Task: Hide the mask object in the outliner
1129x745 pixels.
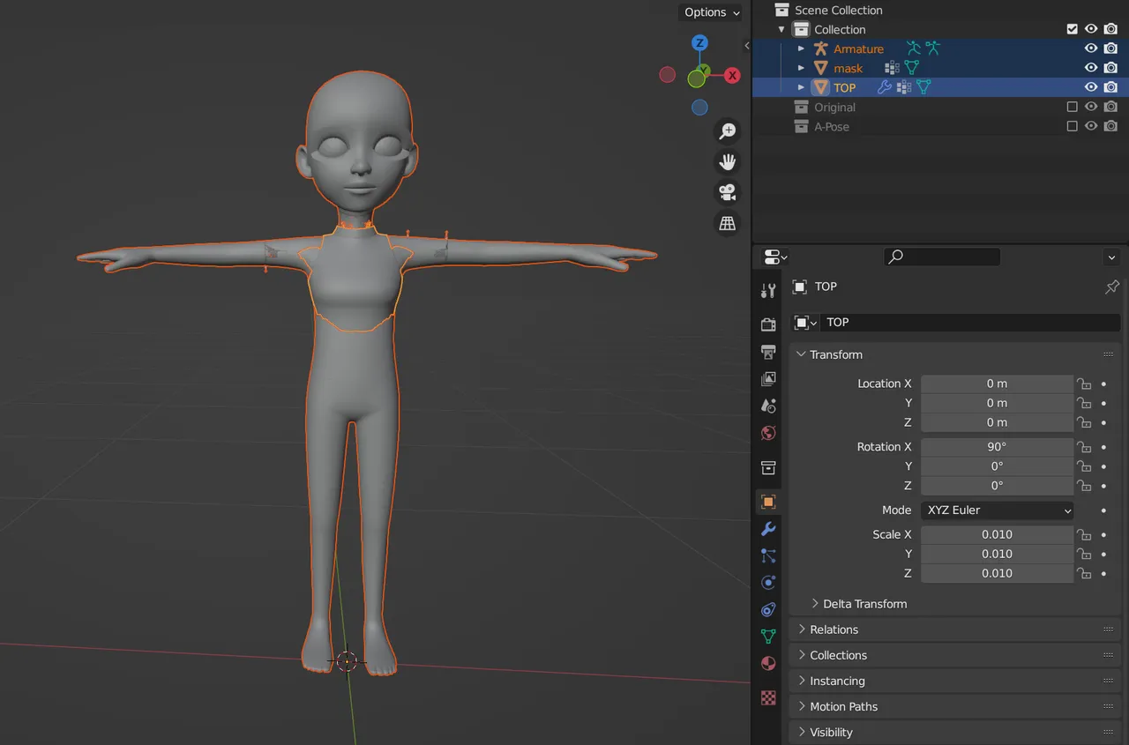Action: 1091,67
